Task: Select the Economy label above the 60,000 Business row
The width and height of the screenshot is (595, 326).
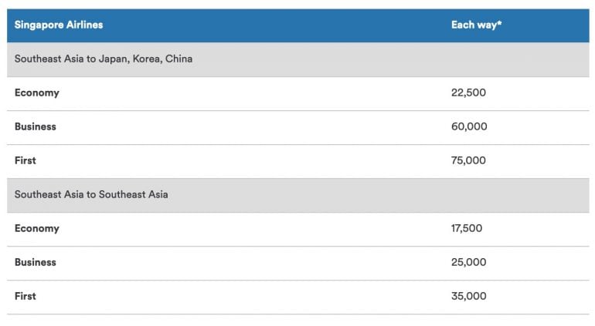Action: [x=36, y=92]
